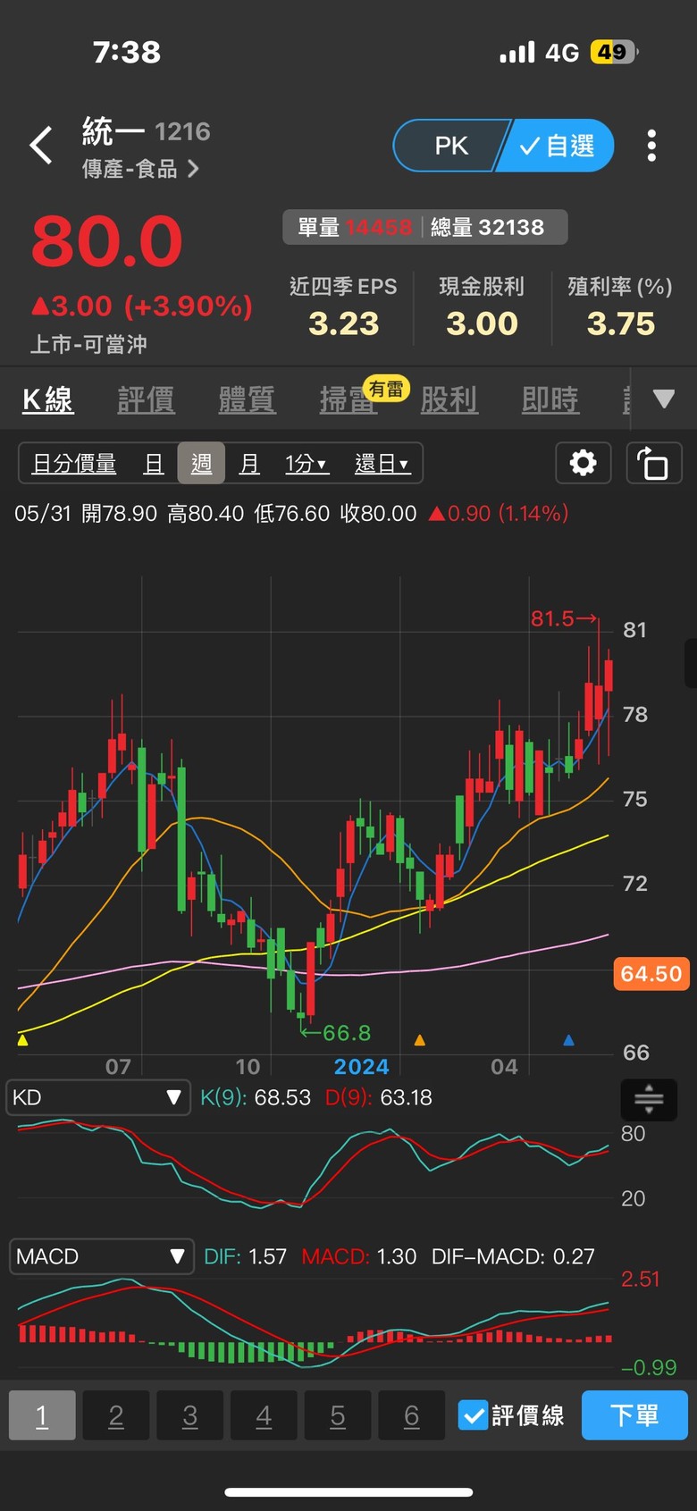
Task: Open the KD indicator dropdown
Action: point(97,1097)
